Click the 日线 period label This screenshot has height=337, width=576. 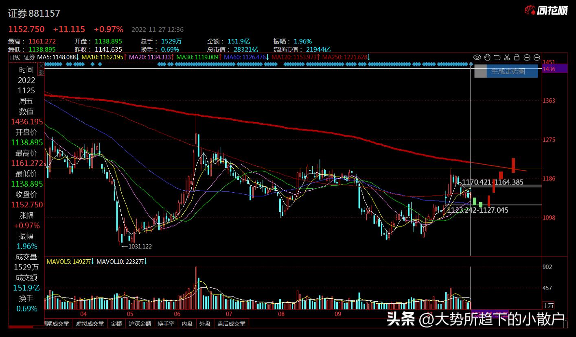pyautogui.click(x=14, y=57)
